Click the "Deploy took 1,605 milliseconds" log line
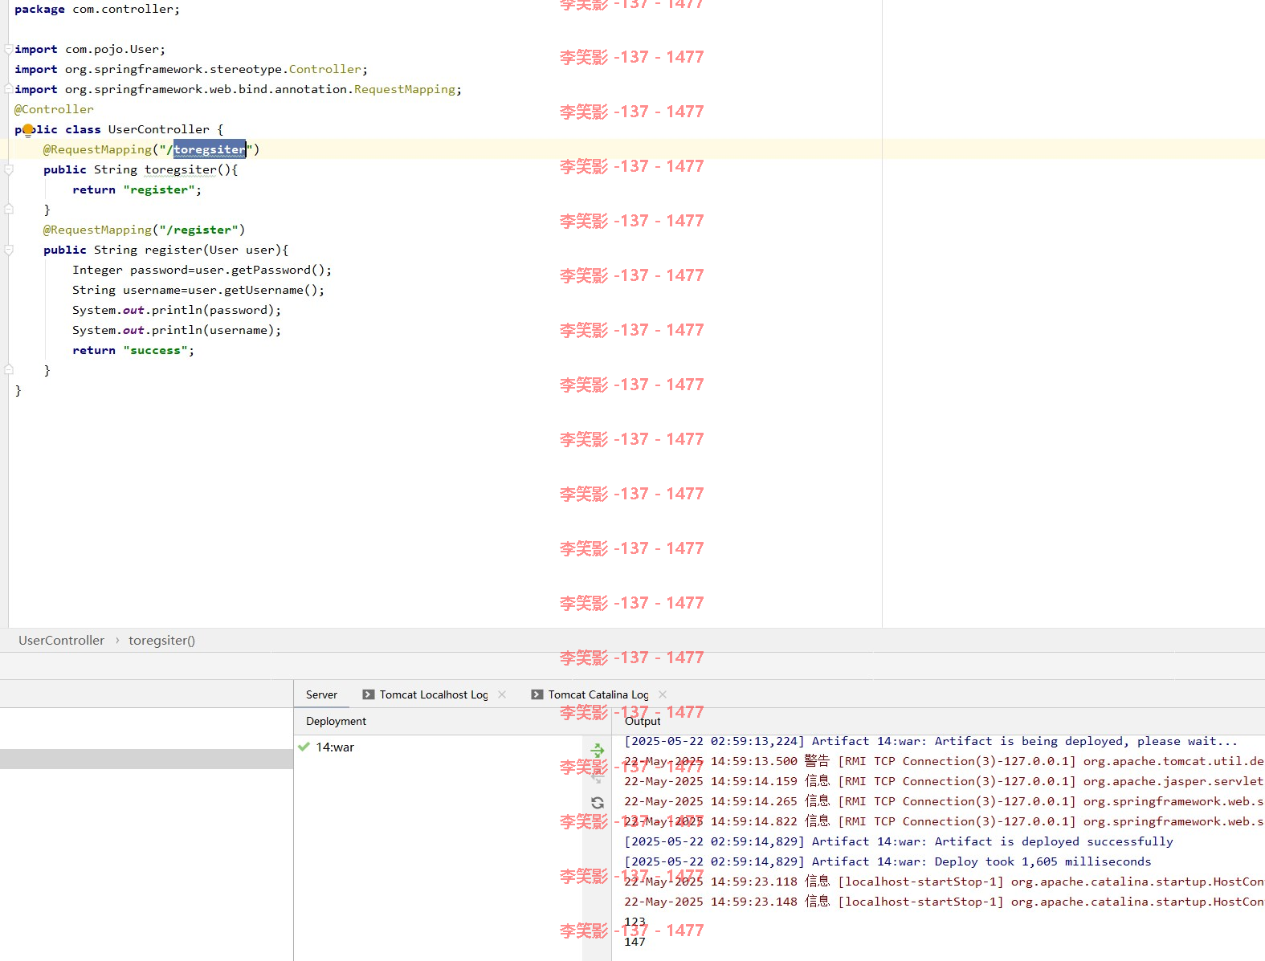 pos(888,861)
